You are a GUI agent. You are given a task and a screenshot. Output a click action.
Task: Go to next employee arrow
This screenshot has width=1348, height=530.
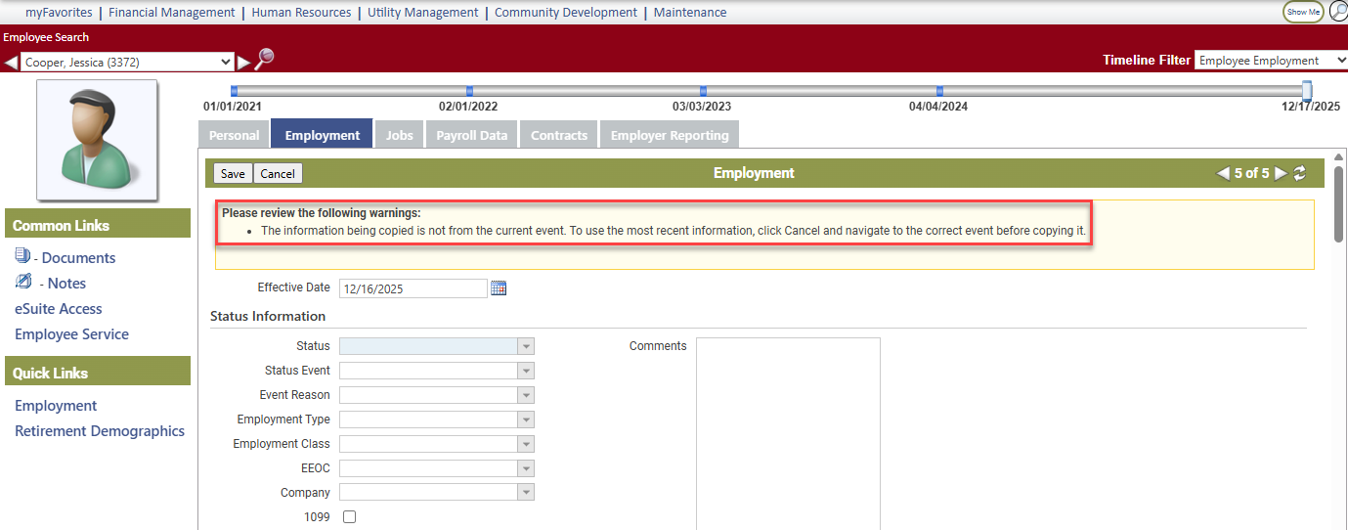(x=243, y=63)
